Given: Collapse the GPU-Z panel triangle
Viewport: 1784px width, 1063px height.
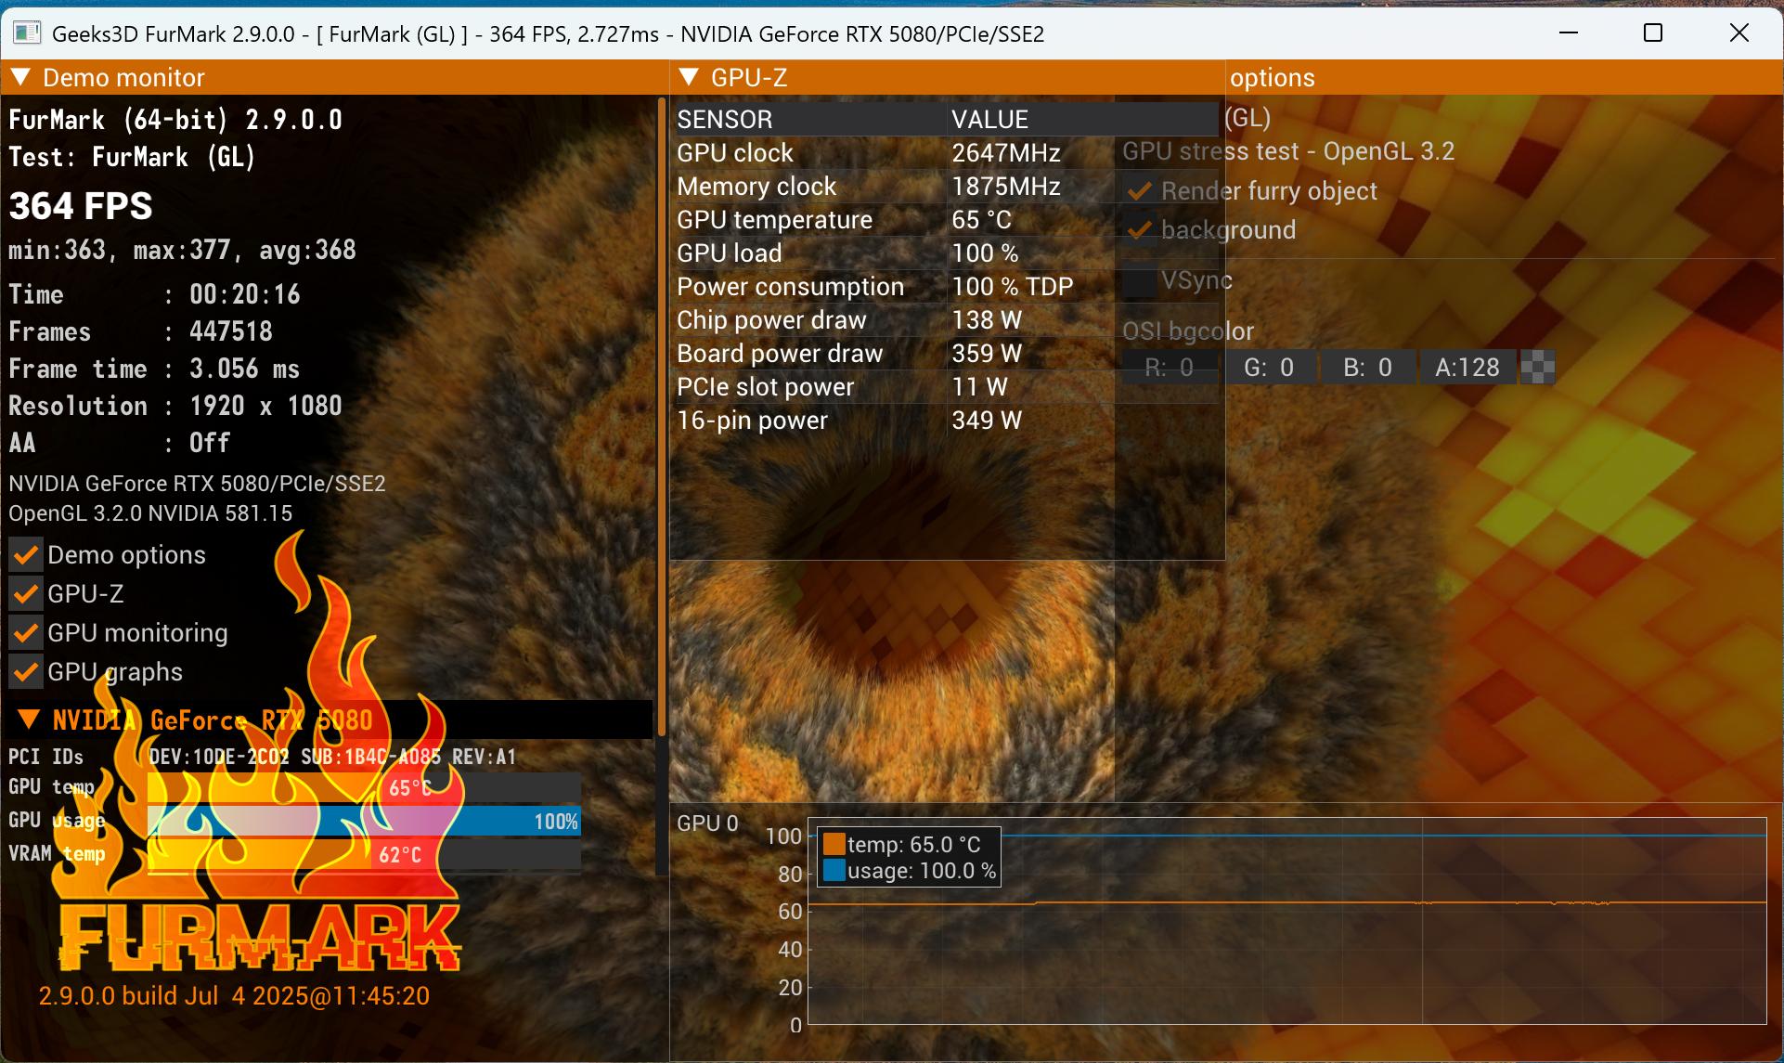Looking at the screenshot, I should tap(688, 77).
